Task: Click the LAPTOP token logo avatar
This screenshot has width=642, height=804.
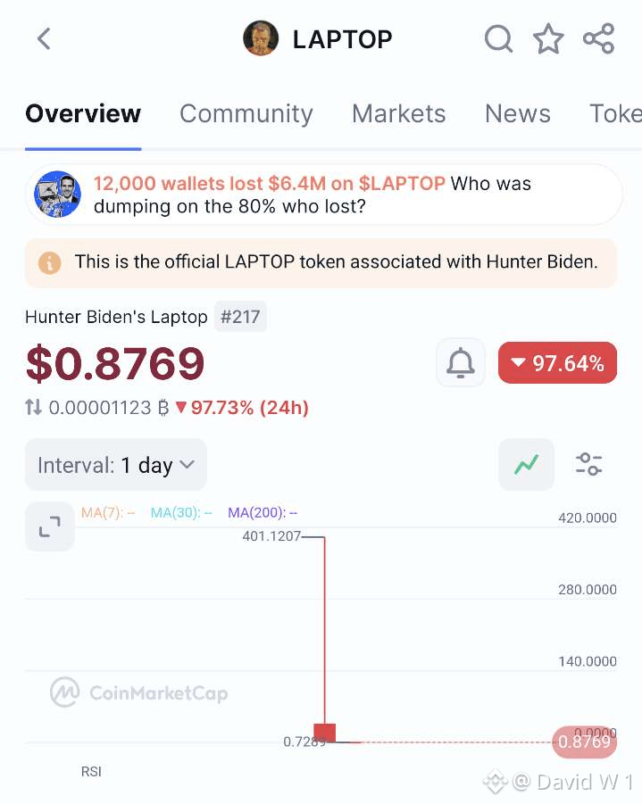Action: [261, 38]
